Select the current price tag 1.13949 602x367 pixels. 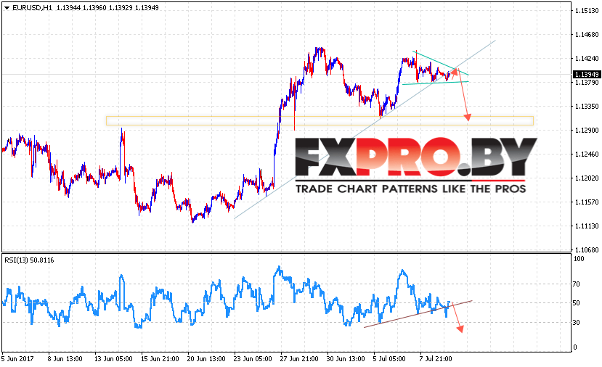point(586,75)
